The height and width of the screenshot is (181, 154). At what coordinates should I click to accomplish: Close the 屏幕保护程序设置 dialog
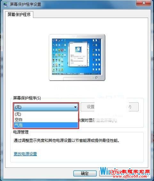click(x=143, y=3)
